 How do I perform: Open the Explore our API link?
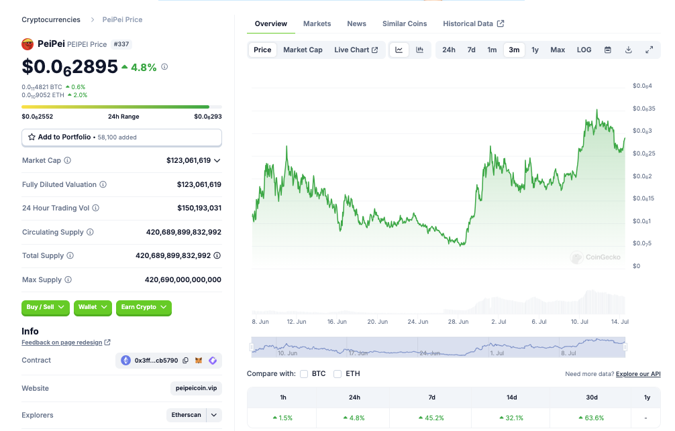pyautogui.click(x=638, y=374)
